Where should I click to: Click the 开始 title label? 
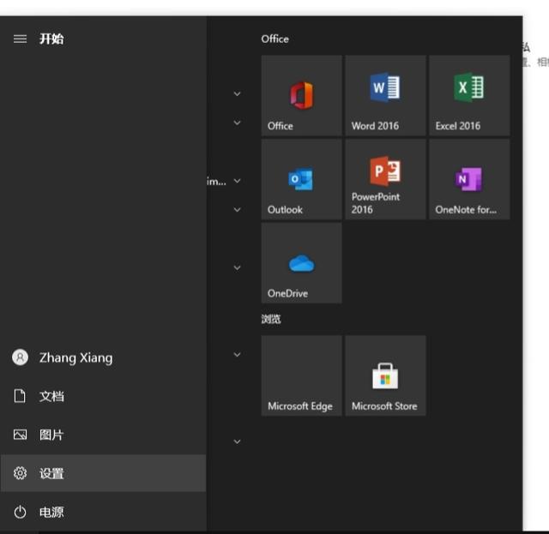click(x=51, y=39)
